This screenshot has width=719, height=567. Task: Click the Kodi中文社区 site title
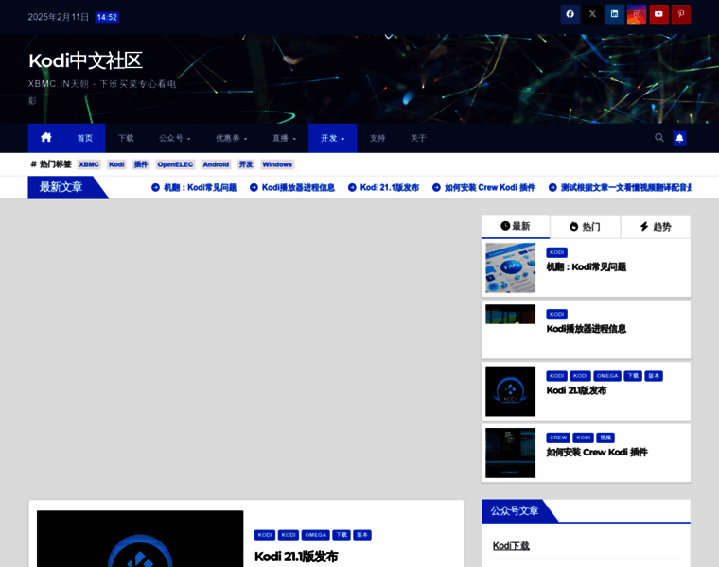[86, 60]
